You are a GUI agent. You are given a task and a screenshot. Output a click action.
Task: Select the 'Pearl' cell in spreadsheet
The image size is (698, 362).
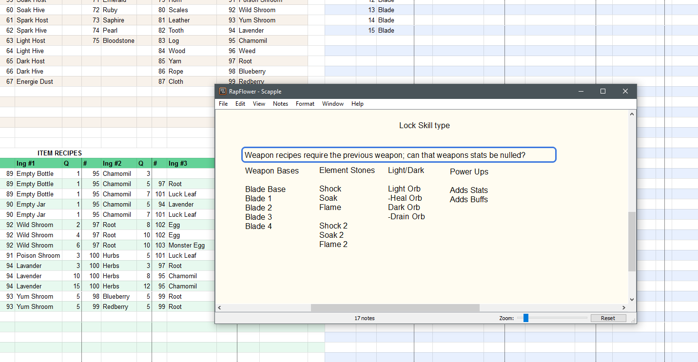pyautogui.click(x=119, y=30)
